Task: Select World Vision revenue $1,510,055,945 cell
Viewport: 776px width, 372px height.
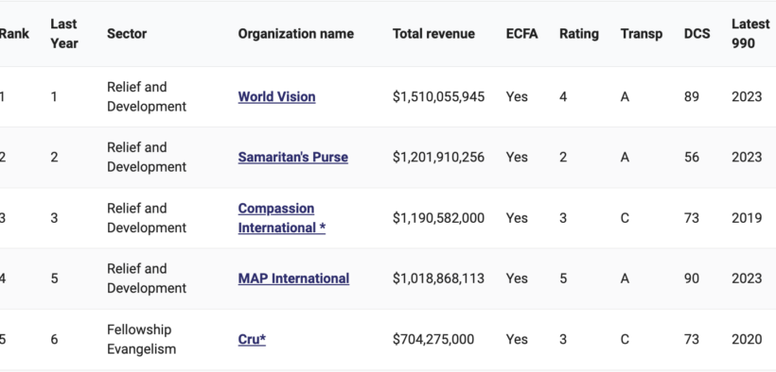Action: [438, 96]
